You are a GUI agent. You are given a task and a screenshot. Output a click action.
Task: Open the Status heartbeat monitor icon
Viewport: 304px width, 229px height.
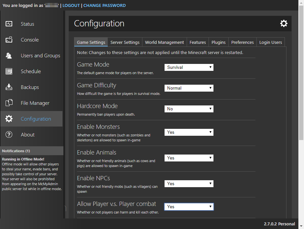click(x=9, y=24)
